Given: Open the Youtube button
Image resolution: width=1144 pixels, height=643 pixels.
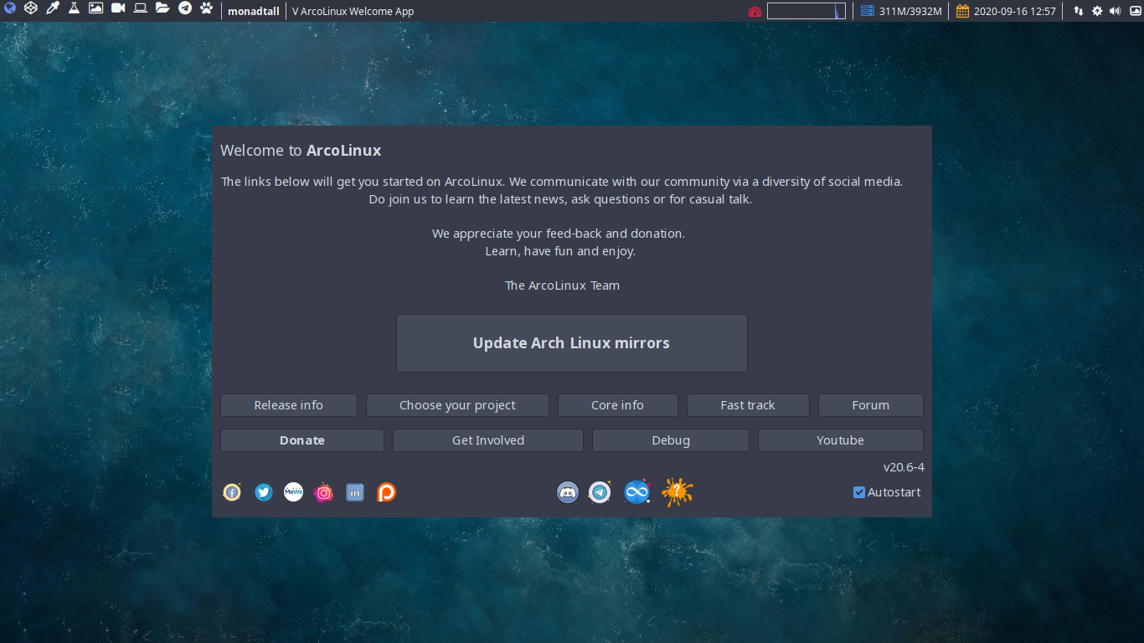Looking at the screenshot, I should 841,440.
